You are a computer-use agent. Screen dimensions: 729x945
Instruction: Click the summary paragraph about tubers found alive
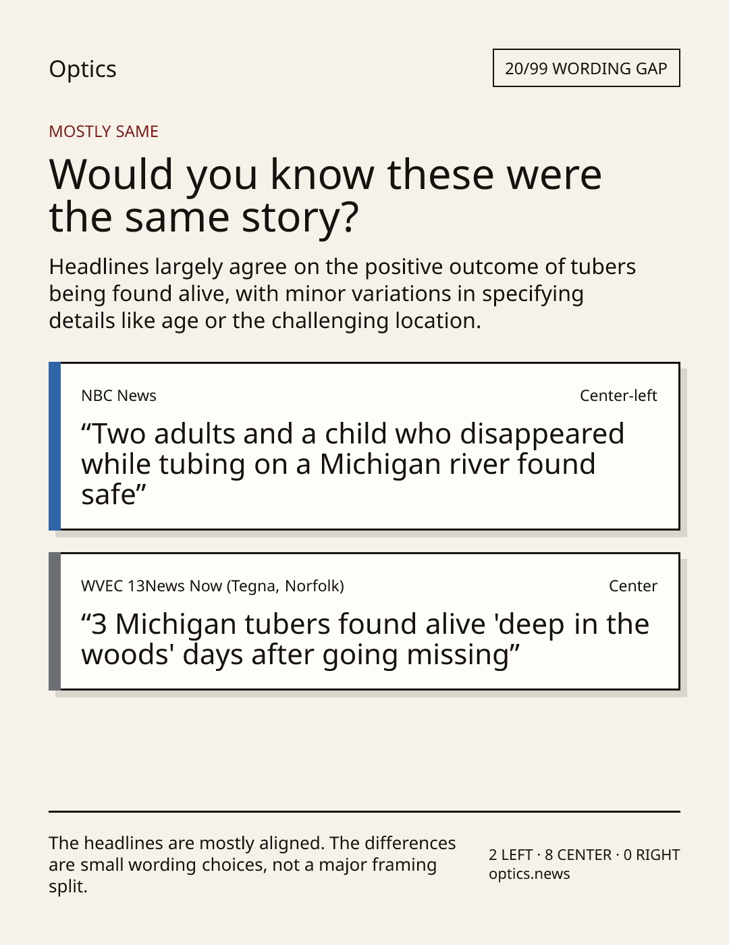coord(342,294)
